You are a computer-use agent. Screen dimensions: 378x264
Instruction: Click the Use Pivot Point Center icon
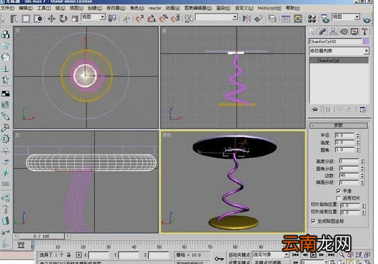(112, 18)
